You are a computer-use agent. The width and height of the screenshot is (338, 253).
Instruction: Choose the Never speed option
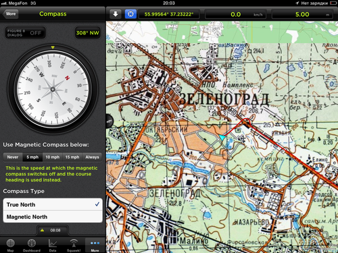(13, 157)
